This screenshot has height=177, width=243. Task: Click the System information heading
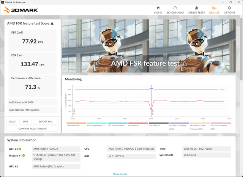pos(22,140)
